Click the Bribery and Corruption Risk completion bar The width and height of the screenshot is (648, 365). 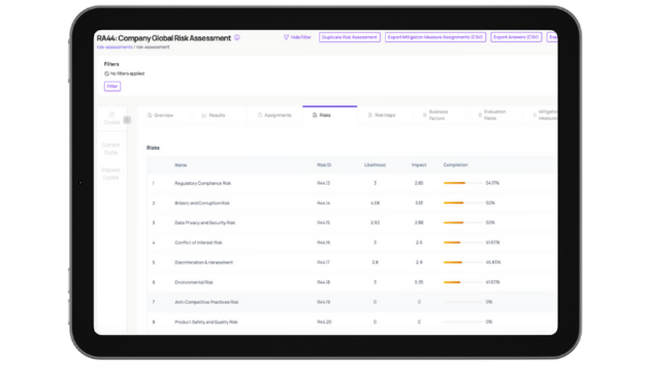point(463,203)
